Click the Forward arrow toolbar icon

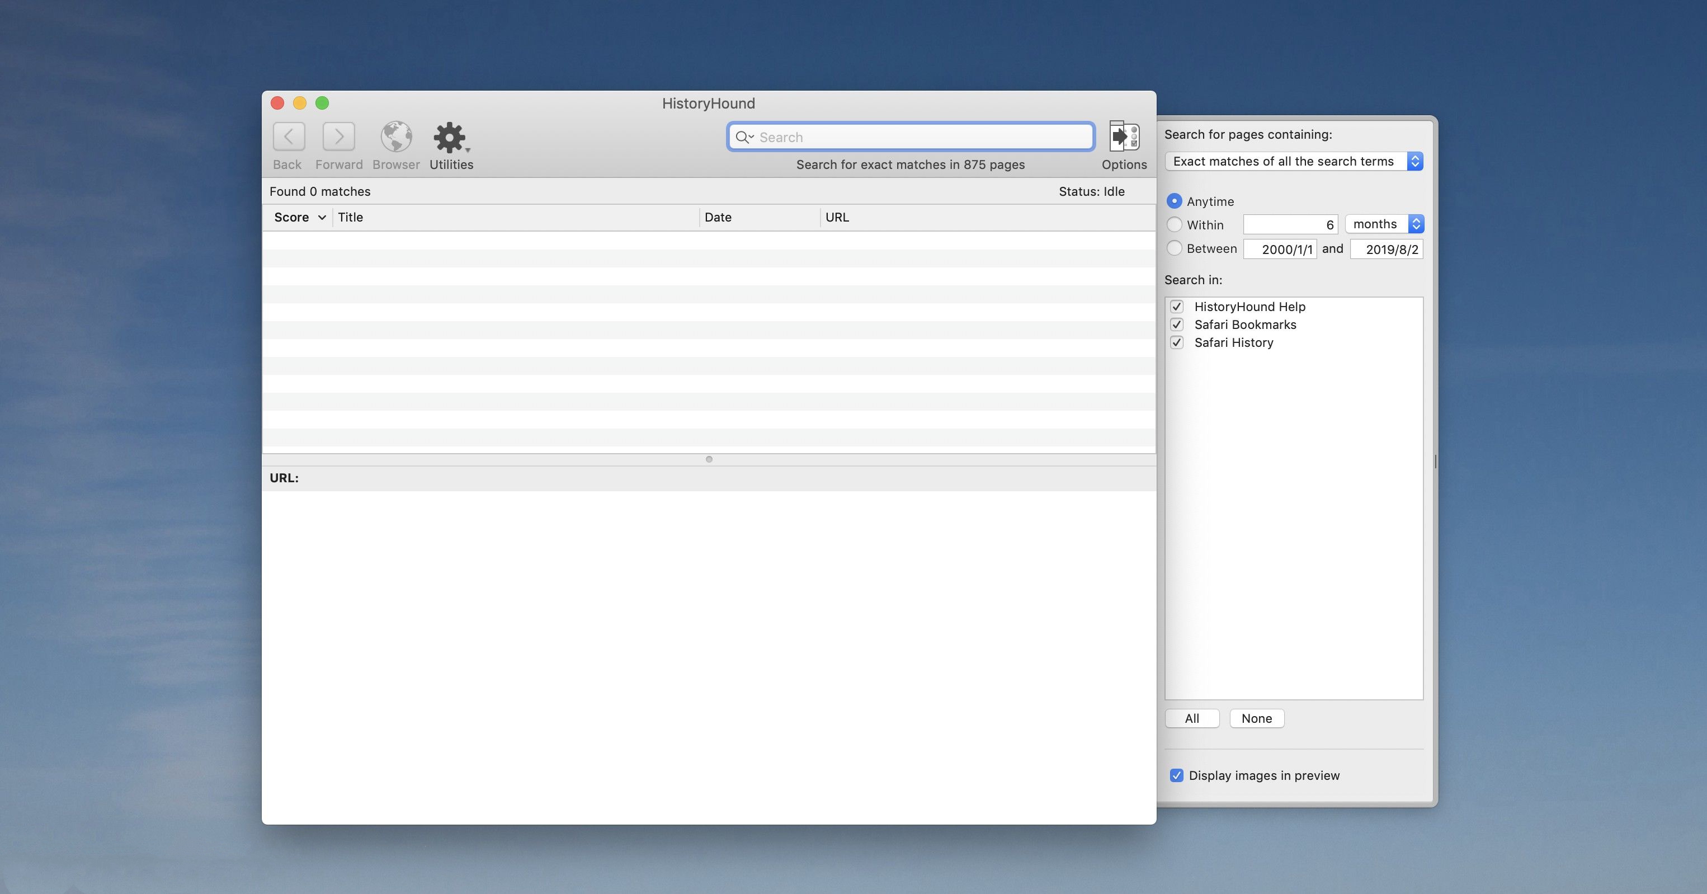[x=338, y=137]
